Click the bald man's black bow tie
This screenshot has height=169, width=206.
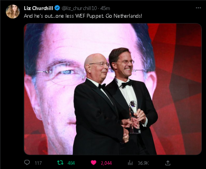(102, 87)
